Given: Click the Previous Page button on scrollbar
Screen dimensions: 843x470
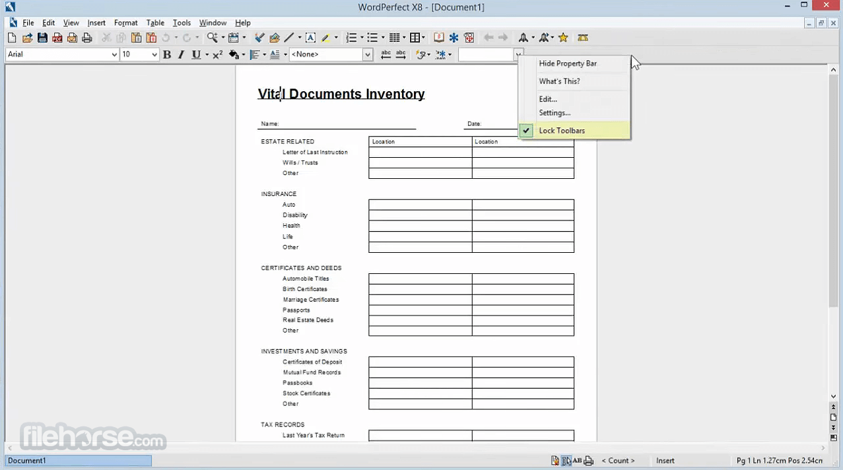Looking at the screenshot, I should coord(834,407).
